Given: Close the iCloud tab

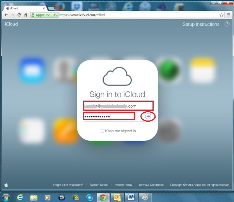Looking at the screenshot, I should (x=44, y=8).
